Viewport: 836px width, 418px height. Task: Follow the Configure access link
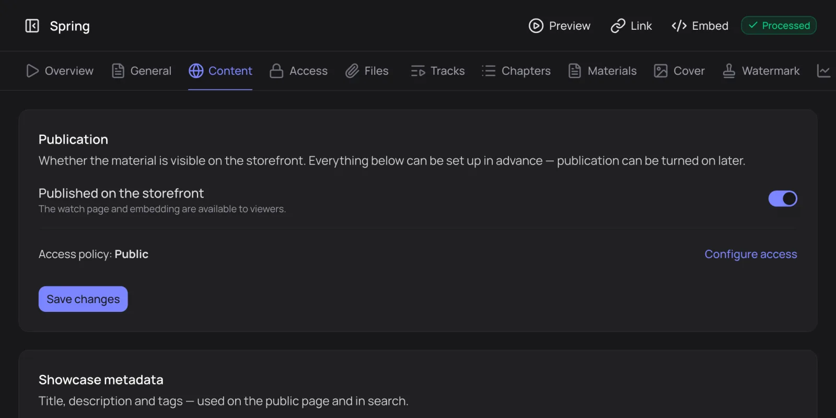[751, 254]
